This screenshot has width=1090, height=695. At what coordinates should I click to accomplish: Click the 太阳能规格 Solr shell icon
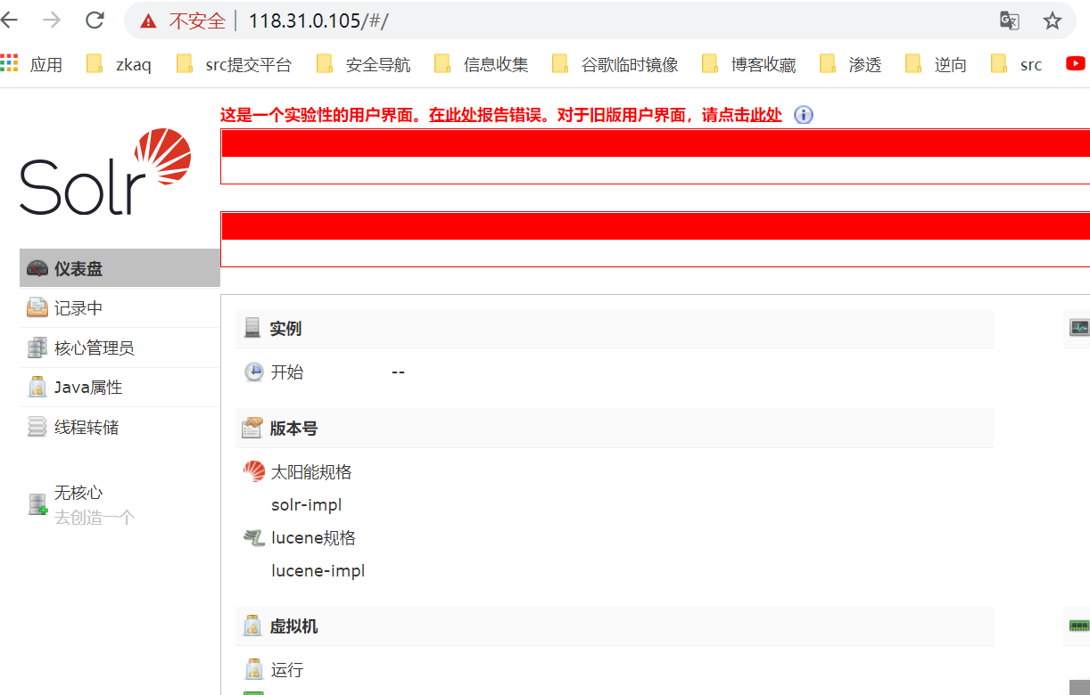[x=253, y=470]
